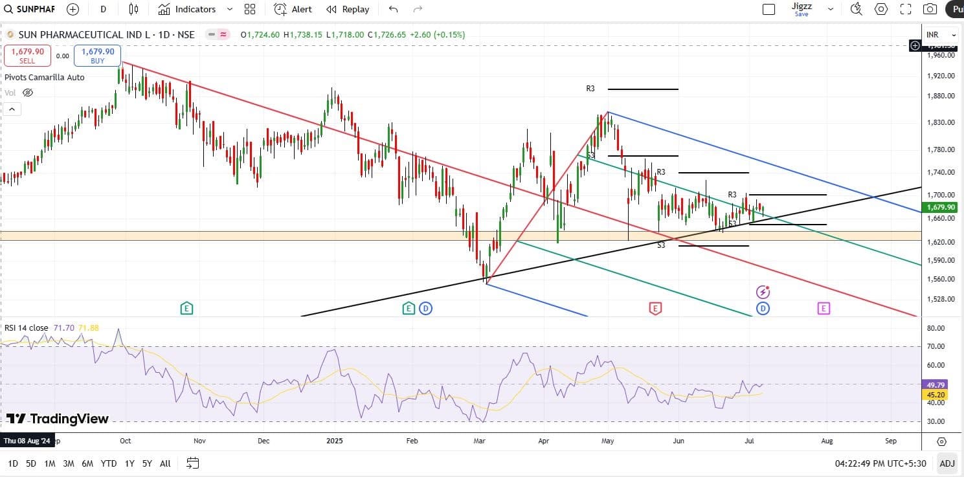Click the 1,679.90 BUY button
This screenshot has width=964, height=477.
click(97, 56)
